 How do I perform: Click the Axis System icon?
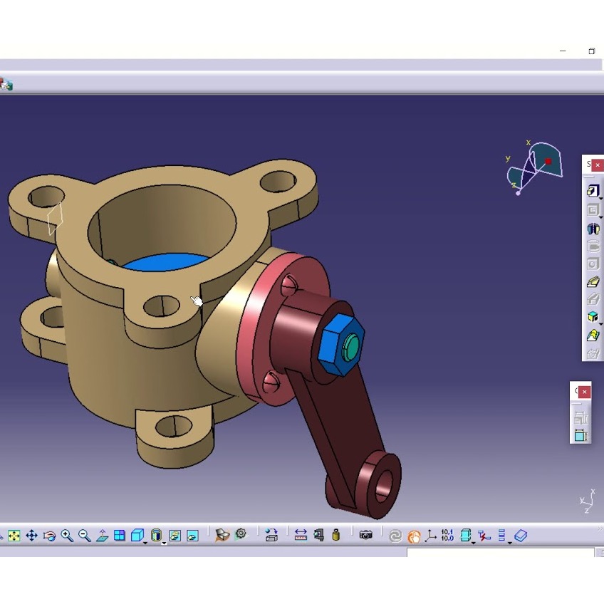pyautogui.click(x=430, y=536)
